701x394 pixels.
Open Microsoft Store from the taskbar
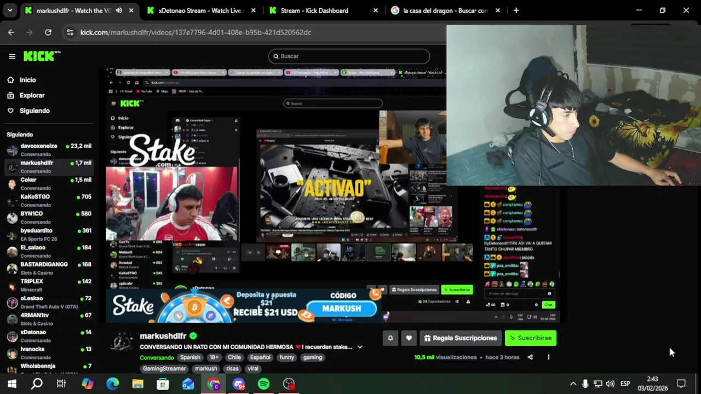pyautogui.click(x=163, y=384)
